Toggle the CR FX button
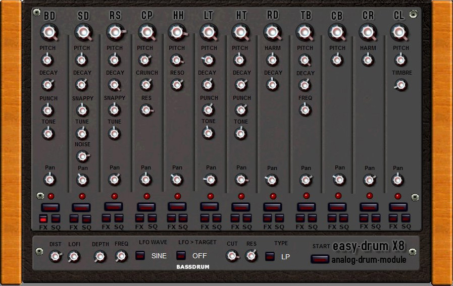Image resolution: width=453 pixels, height=286 pixels. coord(364,218)
